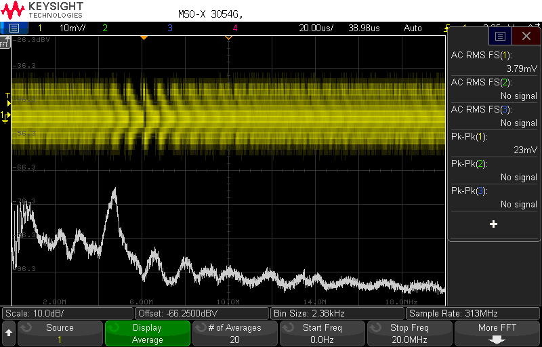This screenshot has height=347, width=542.
Task: Click the -26.3dBV top scale label
Action: 31,40
